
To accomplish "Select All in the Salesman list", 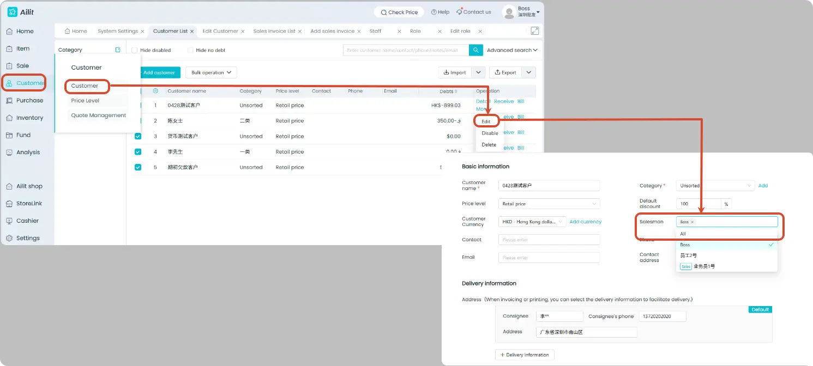I will coord(727,234).
